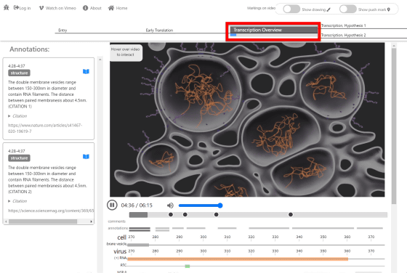Click book icon of CITATION 1 annotation

86,72
